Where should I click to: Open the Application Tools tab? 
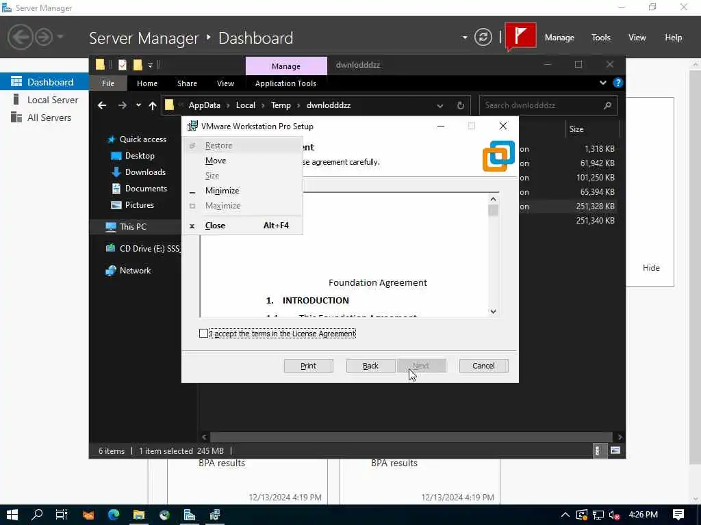point(285,83)
